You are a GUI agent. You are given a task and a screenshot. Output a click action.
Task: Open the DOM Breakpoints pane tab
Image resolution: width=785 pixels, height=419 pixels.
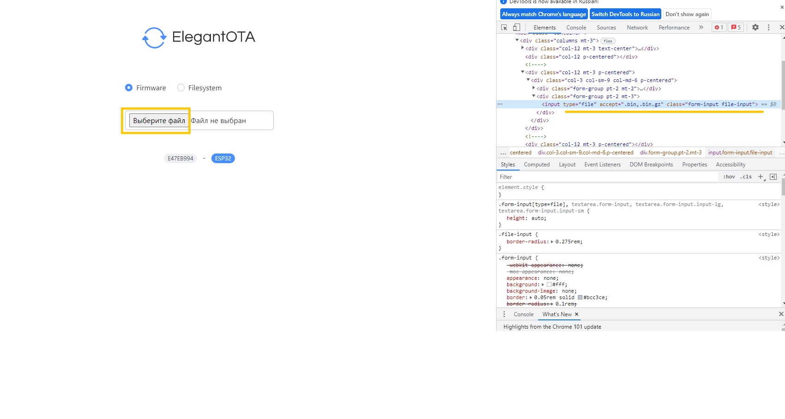click(x=651, y=165)
